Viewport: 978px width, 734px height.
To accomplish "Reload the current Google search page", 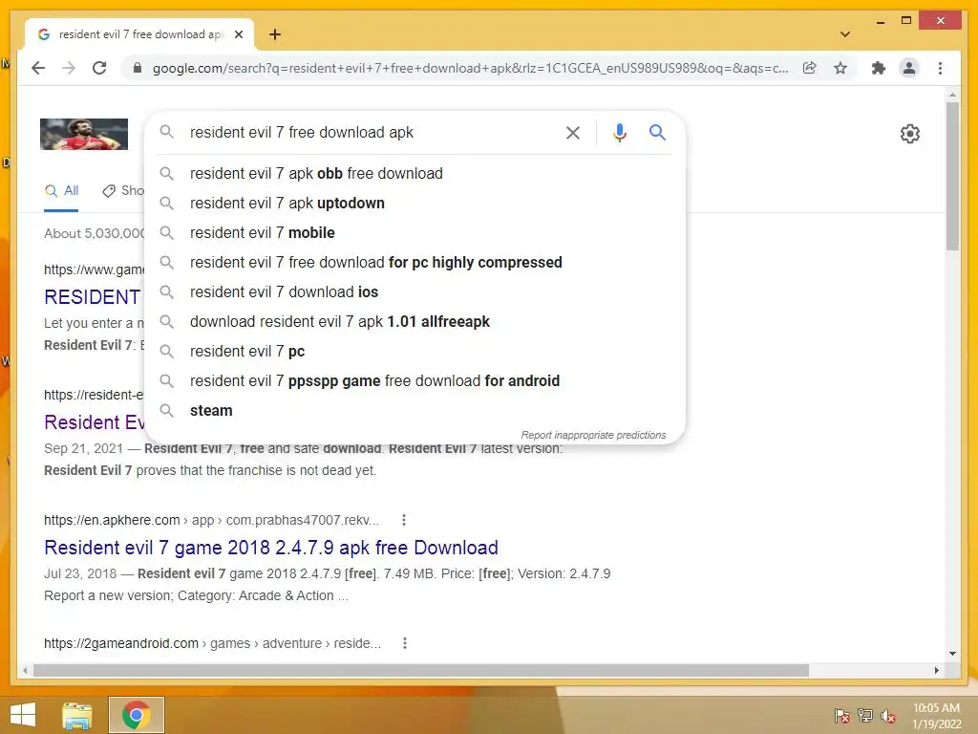I will (99, 68).
